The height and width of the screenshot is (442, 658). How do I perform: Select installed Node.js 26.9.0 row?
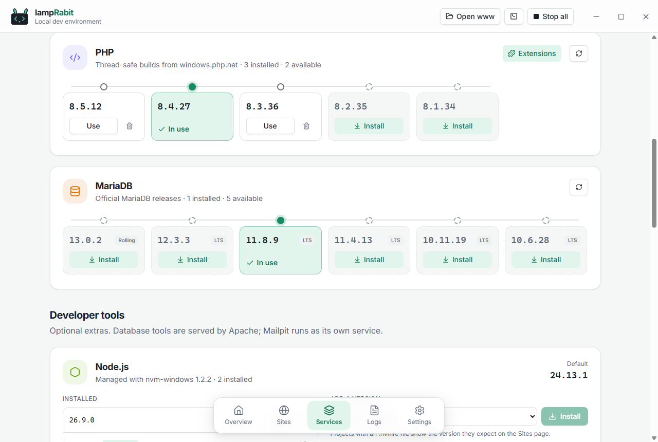coord(191,420)
